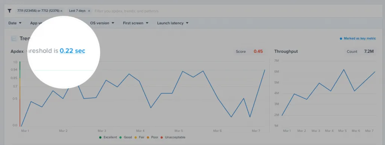This screenshot has width=385, height=145.
Task: Click Mar 5 on the Throughput chart axis
Action: coord(342,131)
